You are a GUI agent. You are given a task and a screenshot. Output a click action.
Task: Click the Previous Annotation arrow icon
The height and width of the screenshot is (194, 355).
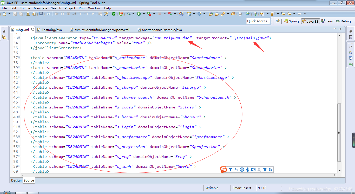coord(272,14)
